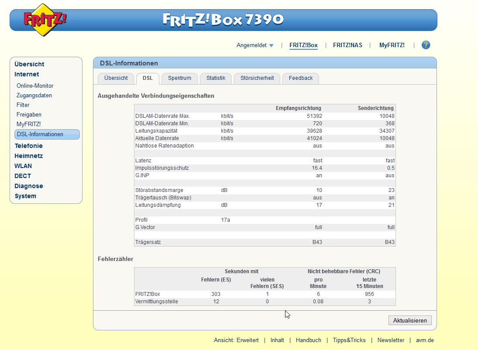This screenshot has width=478, height=350.
Task: Open the DECT sidebar section
Action: point(23,176)
